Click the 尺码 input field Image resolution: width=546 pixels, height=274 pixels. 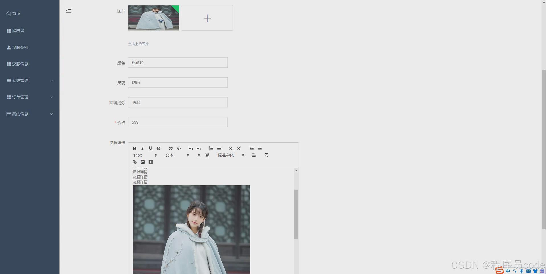pyautogui.click(x=178, y=82)
